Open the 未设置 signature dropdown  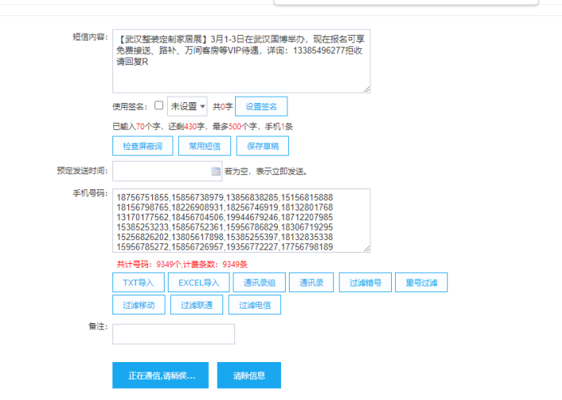(x=187, y=106)
